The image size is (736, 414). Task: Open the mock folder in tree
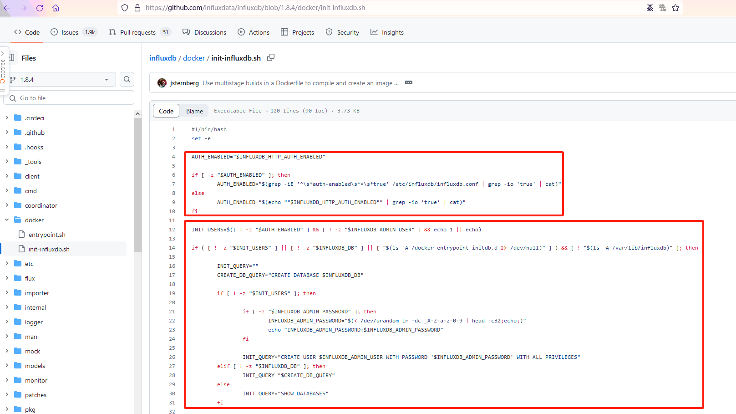click(x=32, y=351)
